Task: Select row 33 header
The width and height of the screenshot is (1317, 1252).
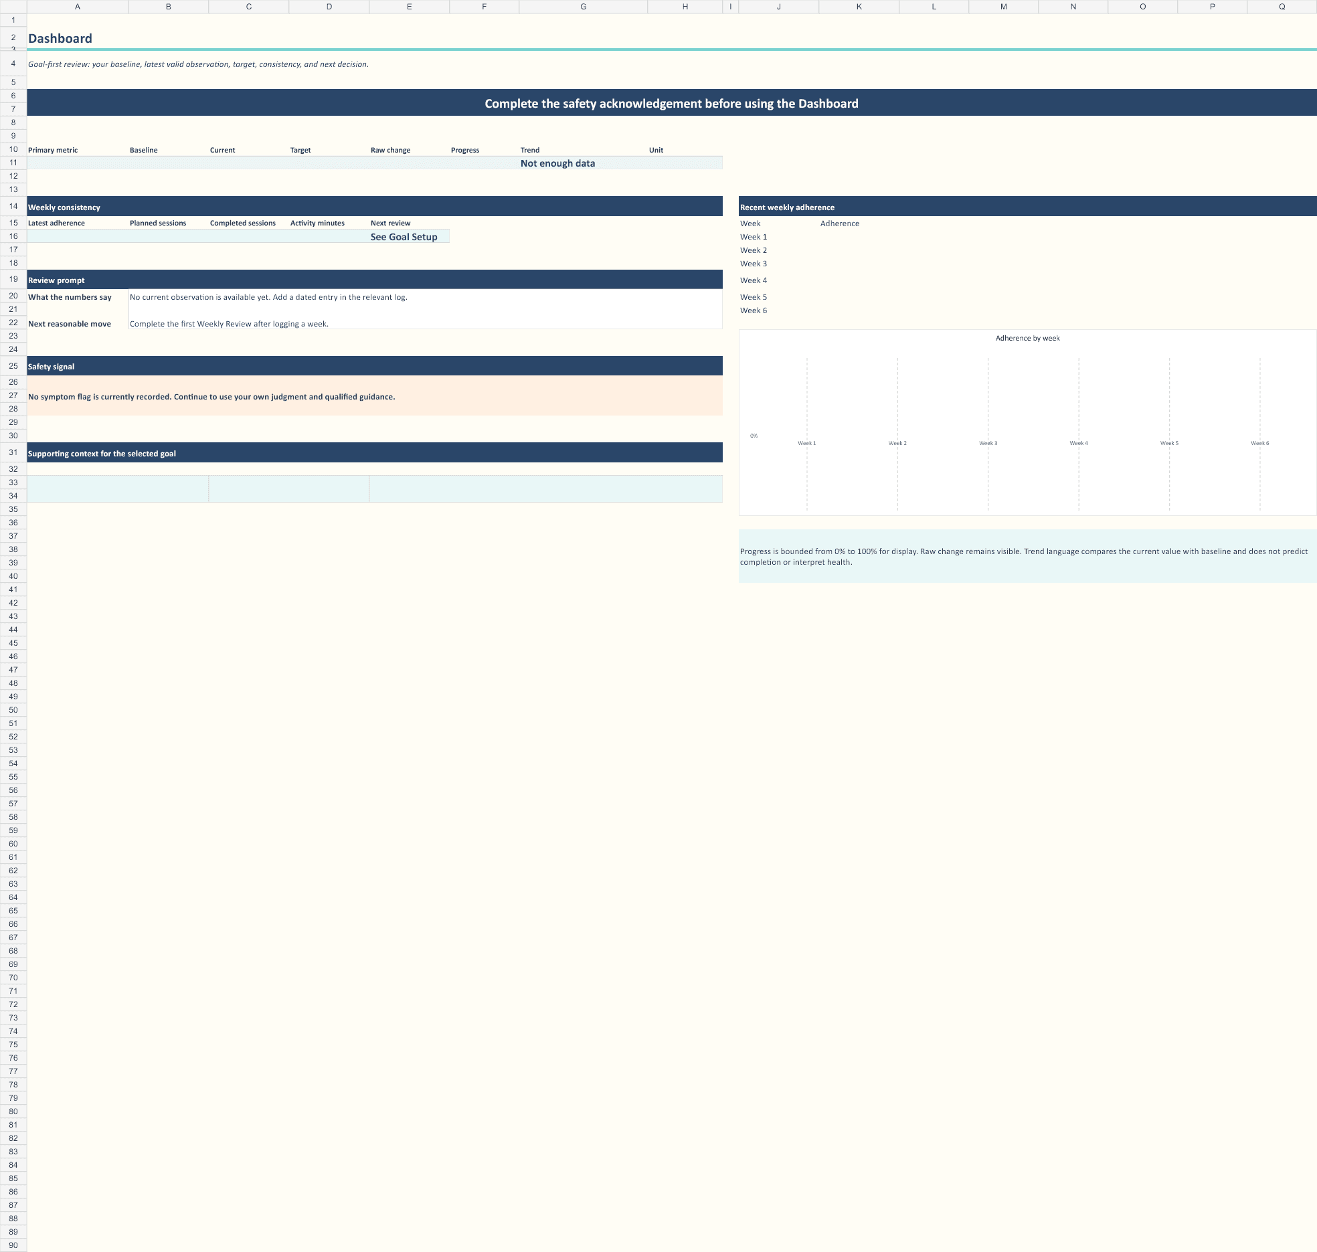Action: pyautogui.click(x=13, y=482)
